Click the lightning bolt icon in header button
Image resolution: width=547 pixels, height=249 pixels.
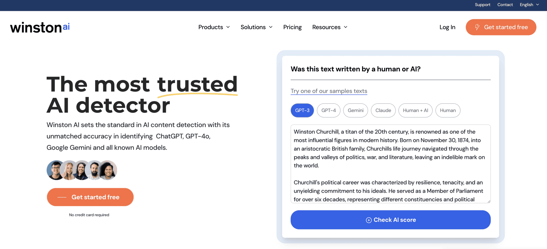(477, 27)
